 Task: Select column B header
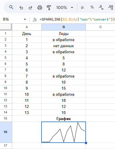[x=64, y=27]
